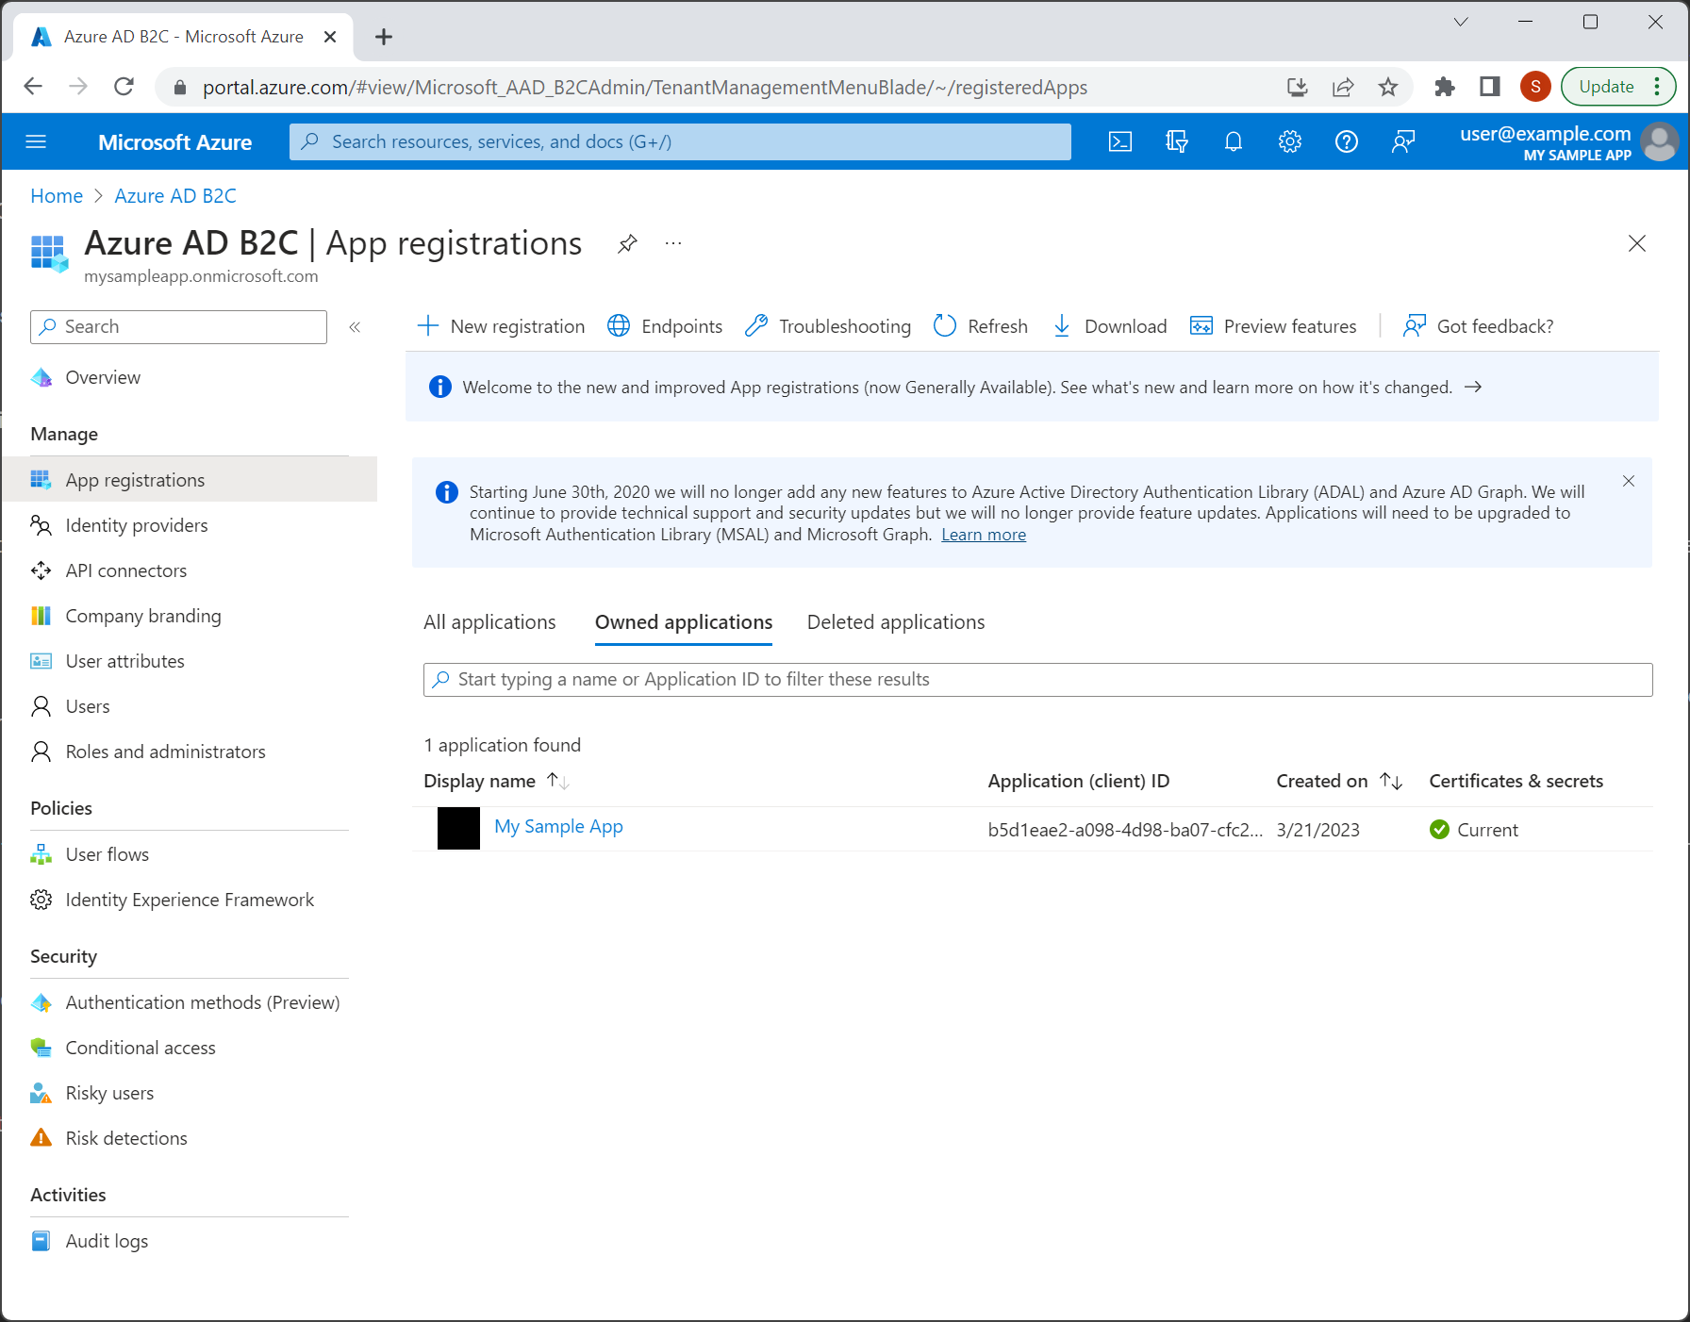Click the Current certificates status
Screen dimensions: 1690x1322
tap(1473, 830)
